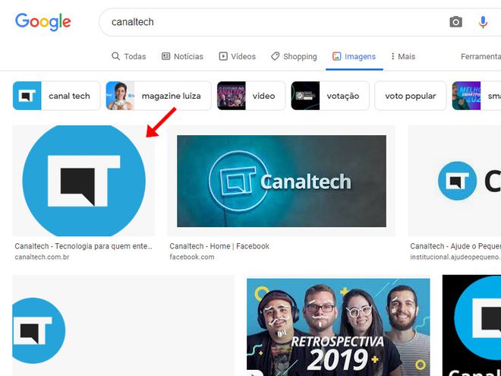This screenshot has width=501, height=376.
Task: Open Canaltech - Tecnologia para quem ente... link
Action: click(83, 246)
